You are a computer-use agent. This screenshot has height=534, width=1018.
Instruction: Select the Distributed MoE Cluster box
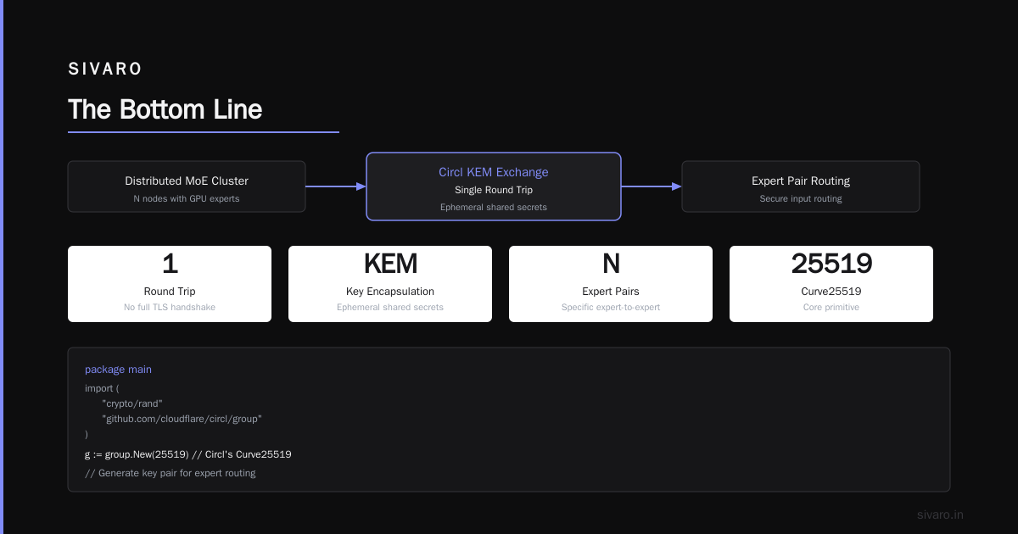click(x=187, y=186)
